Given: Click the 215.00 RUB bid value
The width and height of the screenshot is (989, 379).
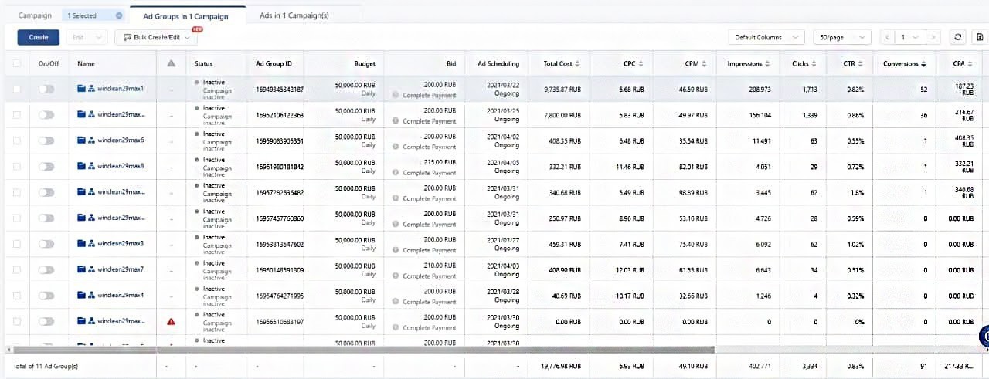Looking at the screenshot, I should 440,162.
